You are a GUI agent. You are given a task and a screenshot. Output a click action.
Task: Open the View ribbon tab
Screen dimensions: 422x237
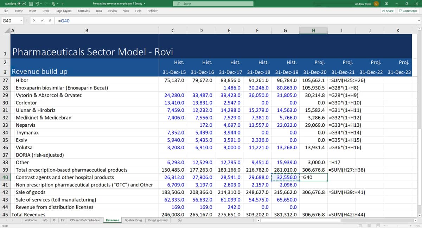click(126, 11)
